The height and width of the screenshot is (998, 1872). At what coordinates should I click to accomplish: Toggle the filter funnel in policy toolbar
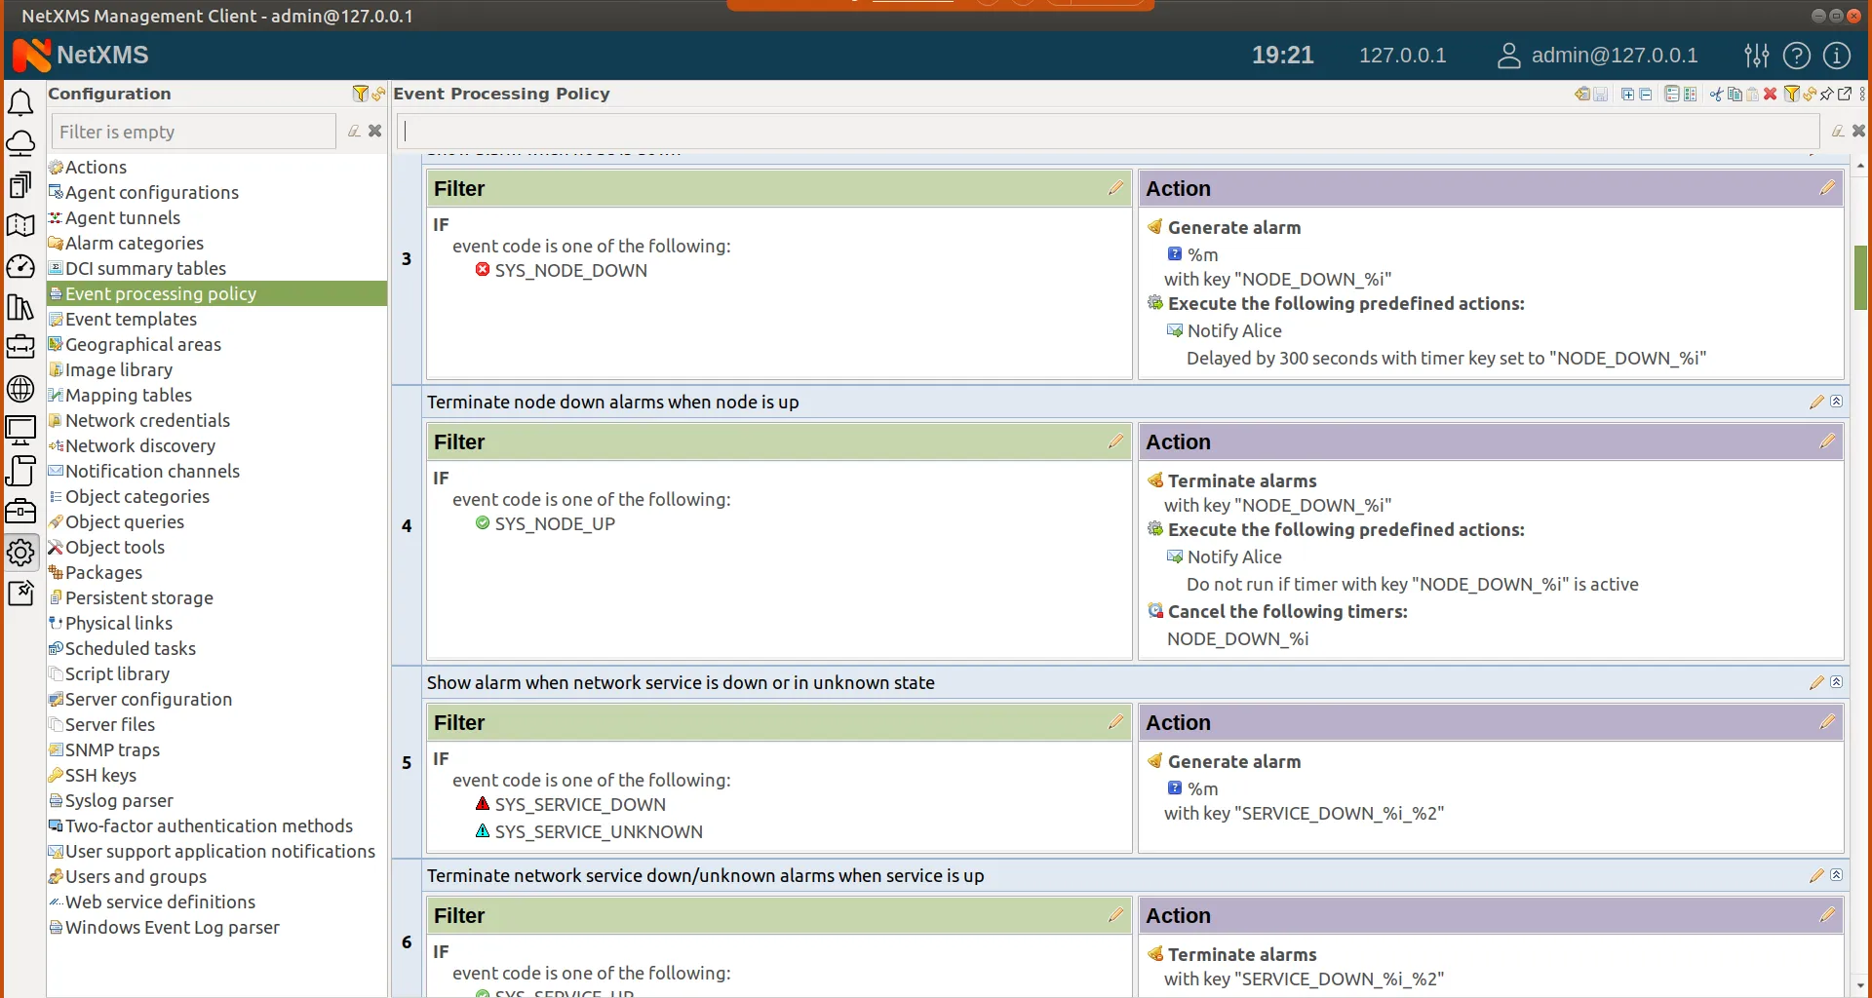[1792, 94]
